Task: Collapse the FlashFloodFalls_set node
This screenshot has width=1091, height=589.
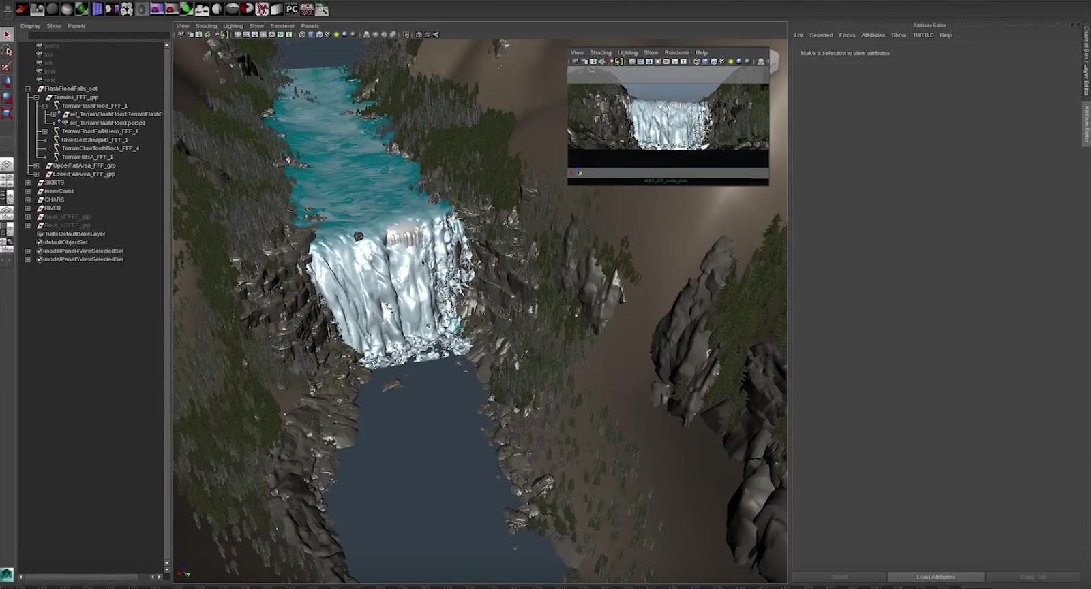Action: click(28, 89)
